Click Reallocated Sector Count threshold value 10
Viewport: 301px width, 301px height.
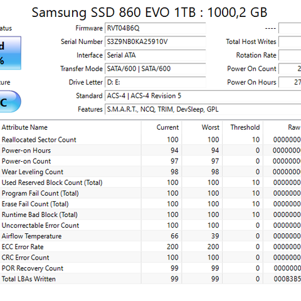256,140
